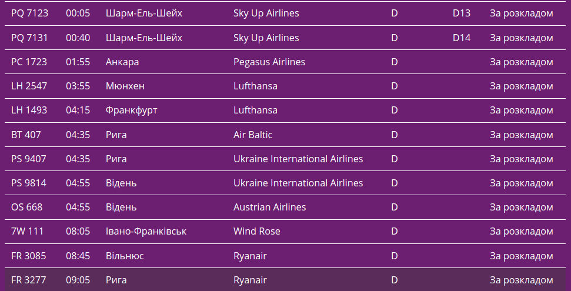Select flight number BT 407
Screen dimensions: 571x291
pos(26,135)
